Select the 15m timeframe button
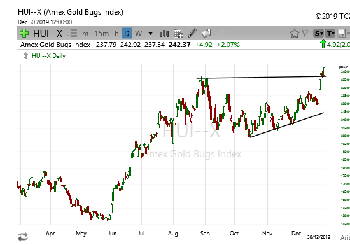This screenshot has height=245, width=350. pos(102,34)
